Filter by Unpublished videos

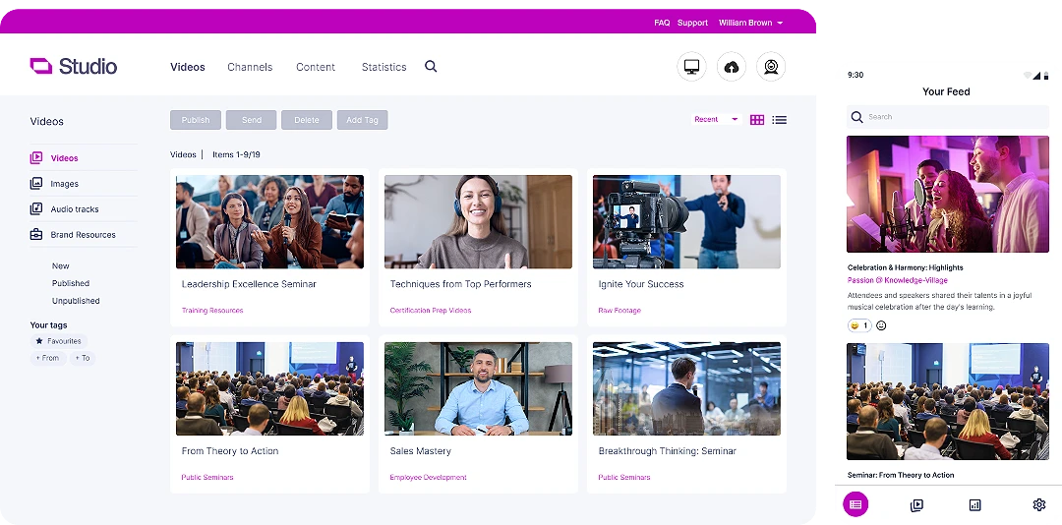coord(76,301)
